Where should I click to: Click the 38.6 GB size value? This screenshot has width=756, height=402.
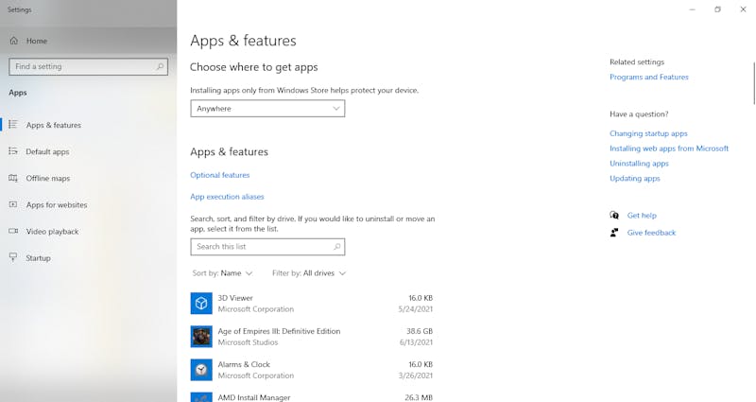(x=420, y=331)
